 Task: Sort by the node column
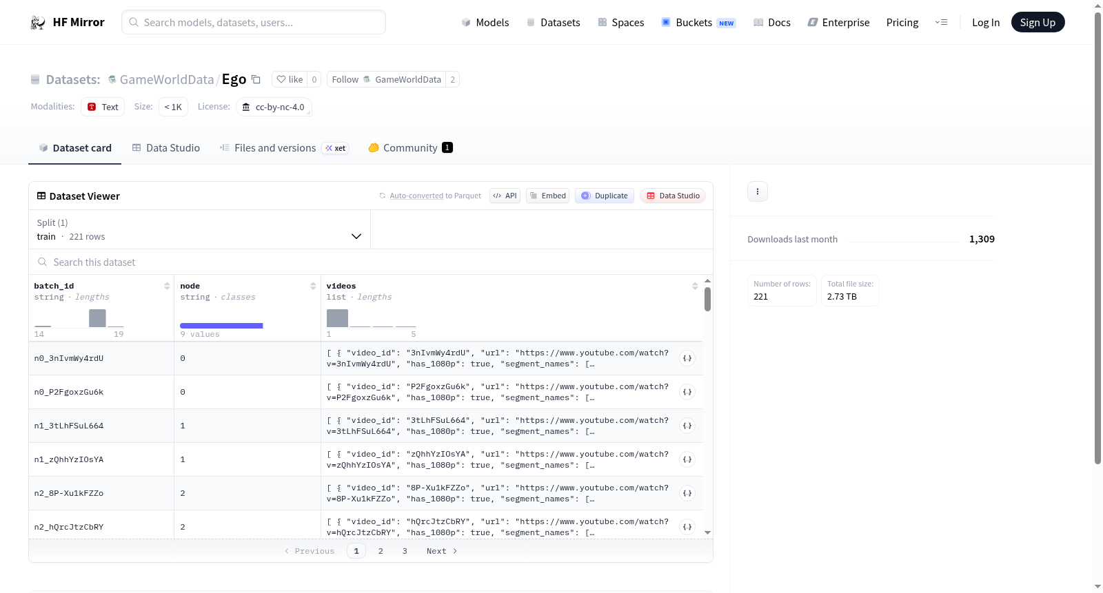point(313,286)
